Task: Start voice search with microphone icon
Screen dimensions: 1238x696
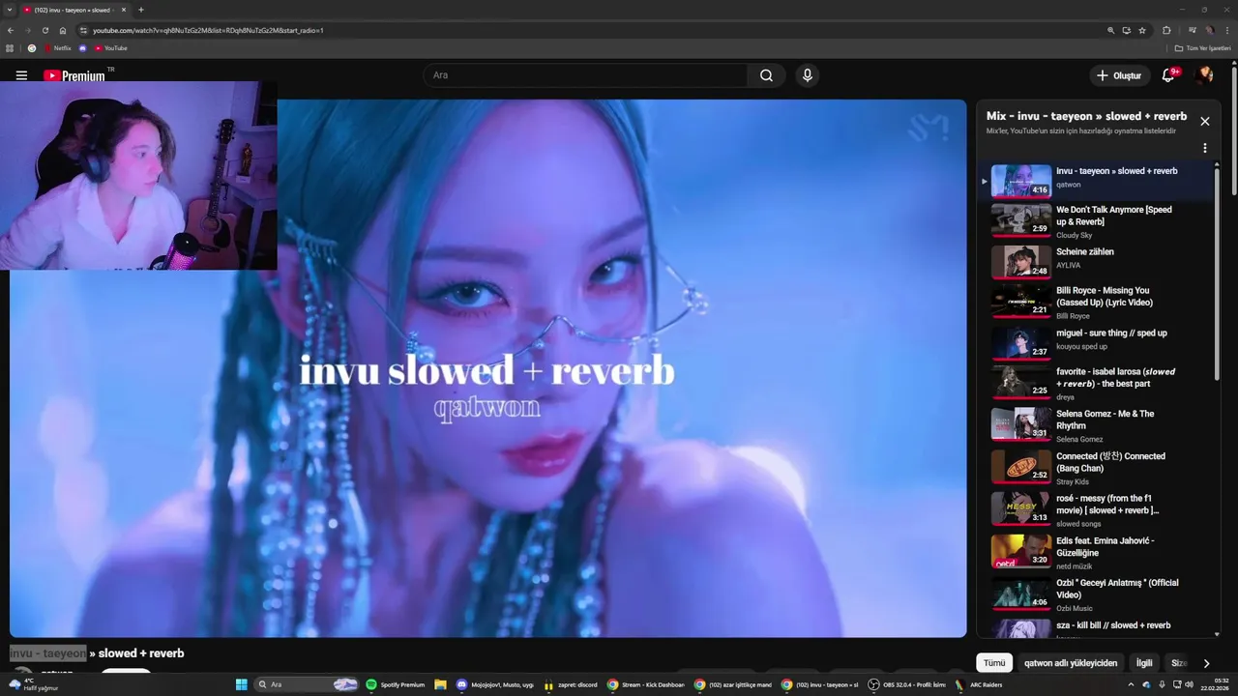Action: 808,75
